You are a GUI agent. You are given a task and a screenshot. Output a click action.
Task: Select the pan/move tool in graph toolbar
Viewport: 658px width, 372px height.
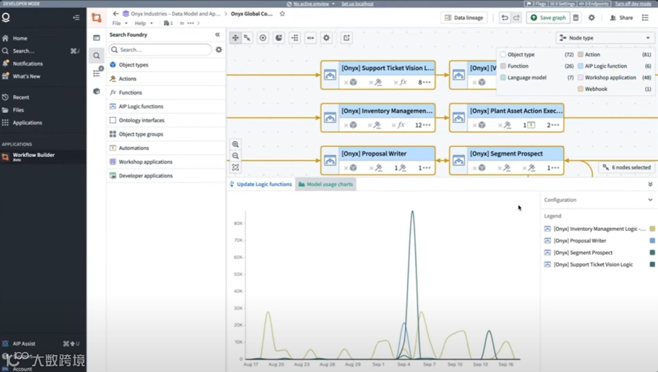pyautogui.click(x=235, y=38)
